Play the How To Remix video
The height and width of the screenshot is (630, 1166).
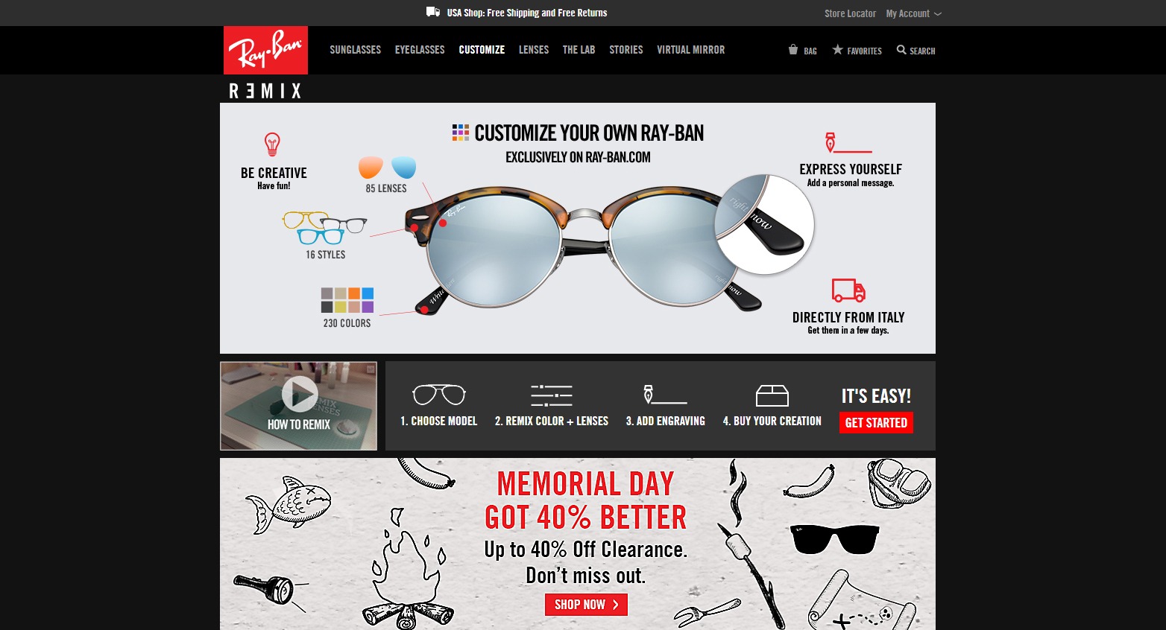pos(300,393)
